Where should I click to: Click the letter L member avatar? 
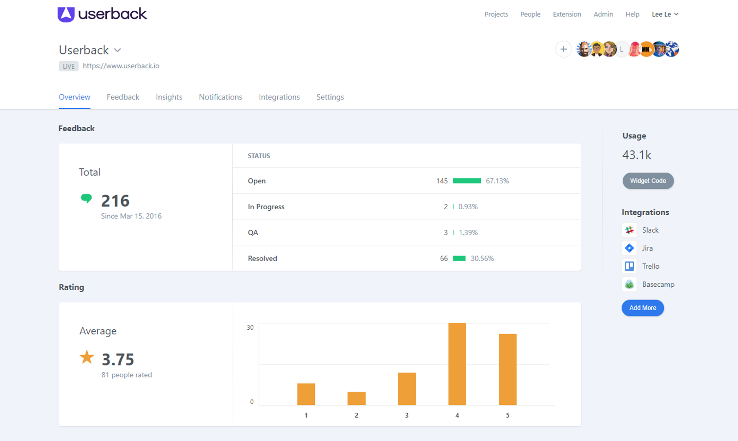621,49
